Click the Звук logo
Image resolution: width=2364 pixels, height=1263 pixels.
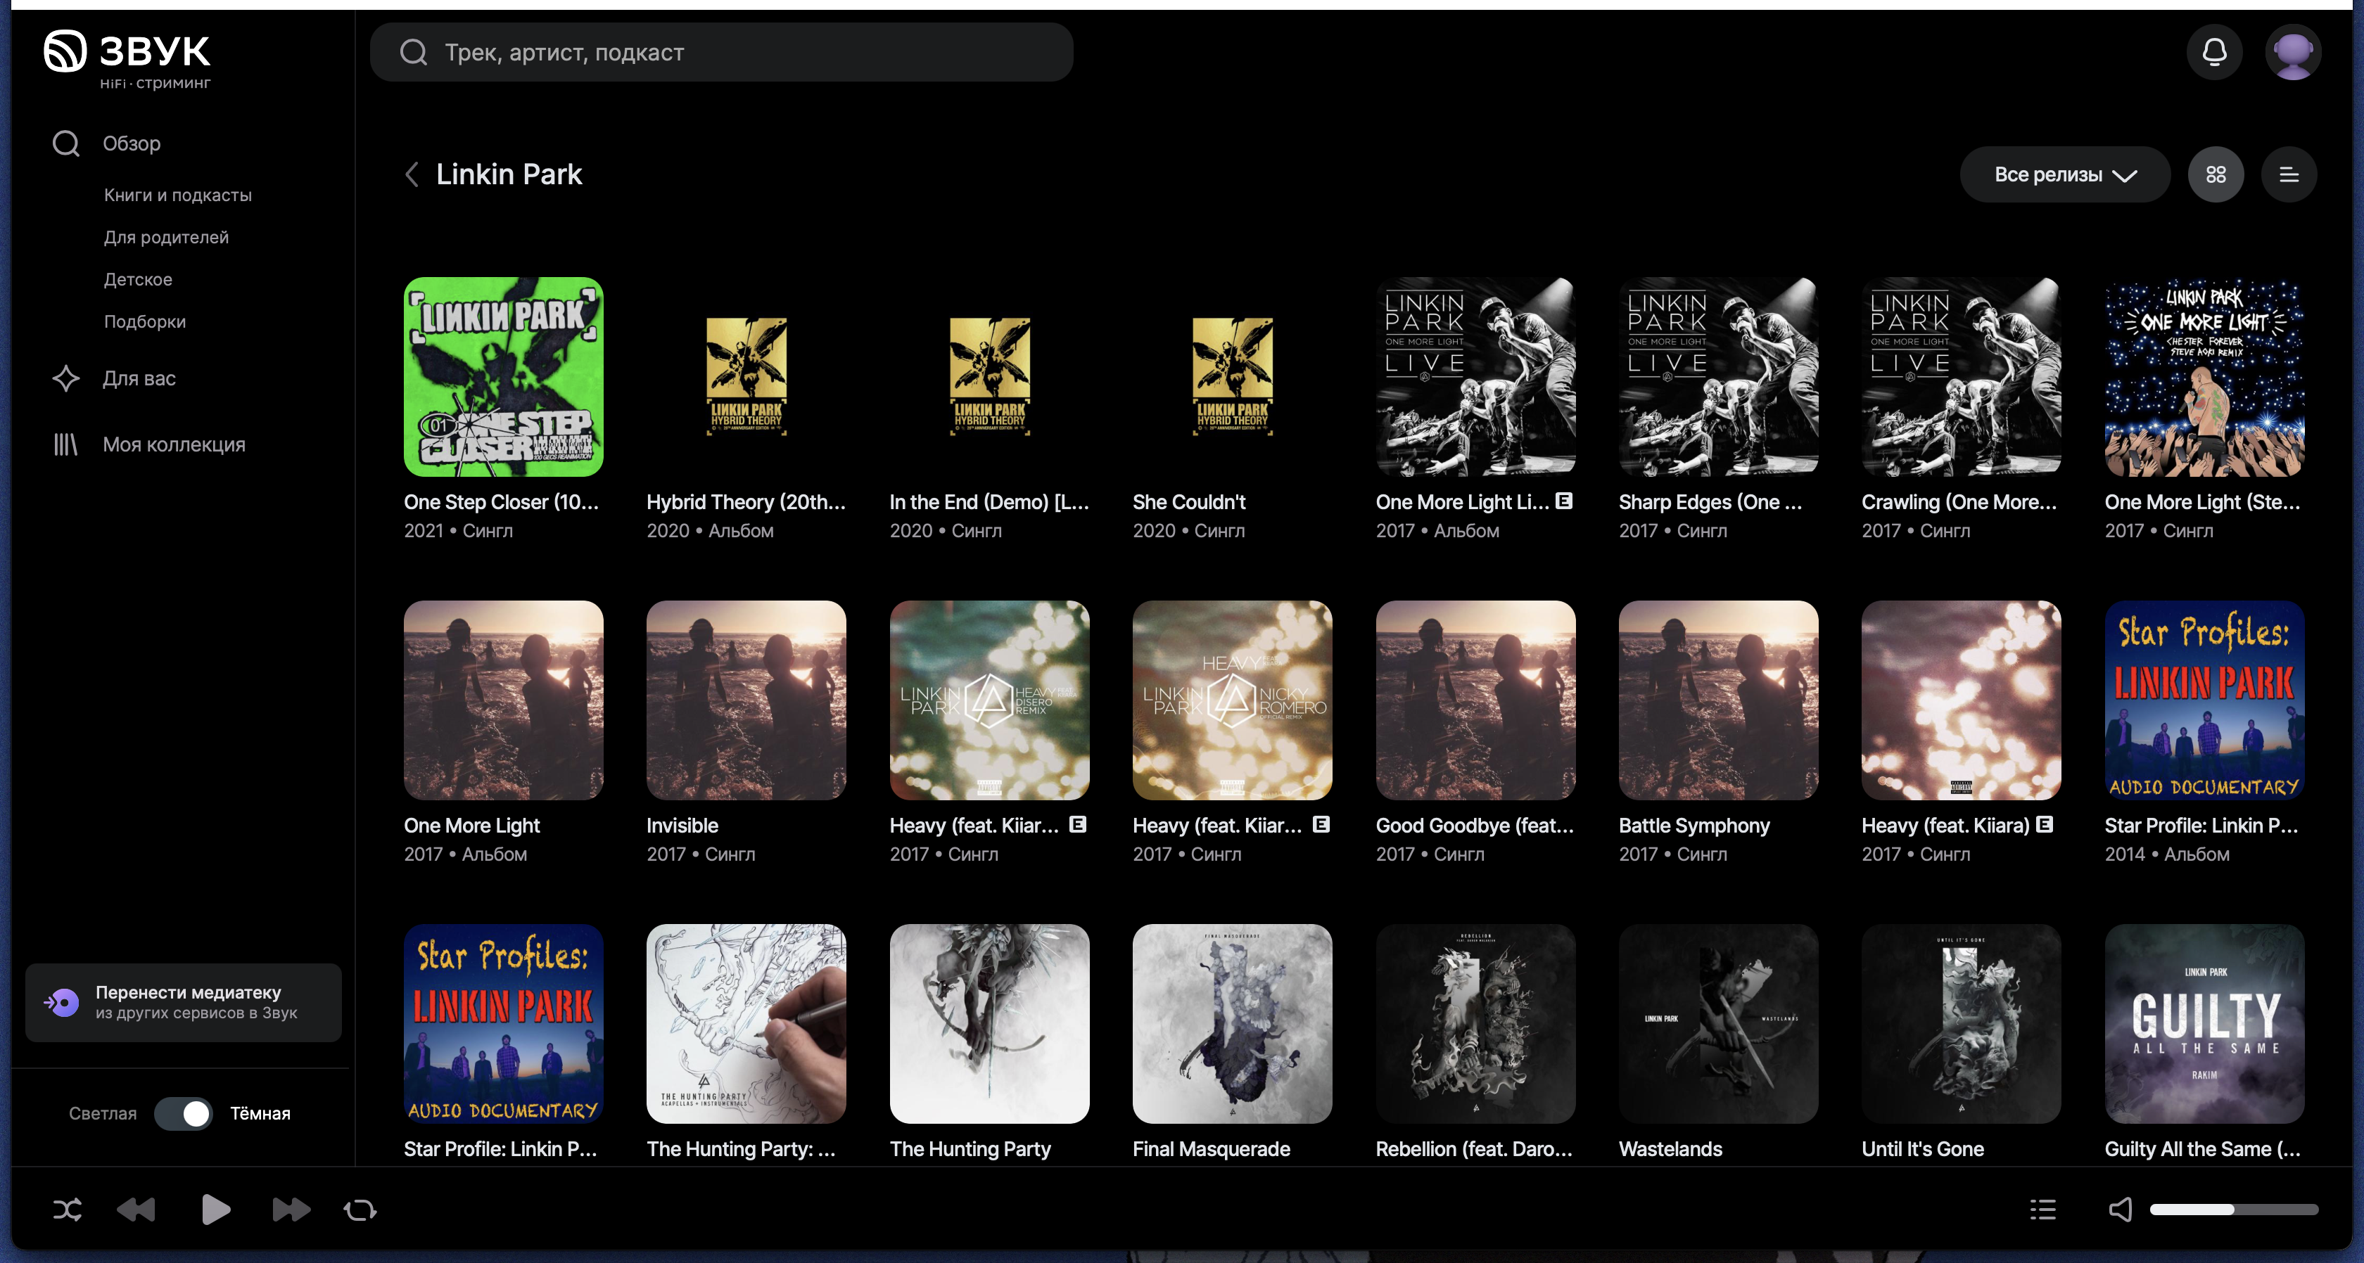click(127, 60)
